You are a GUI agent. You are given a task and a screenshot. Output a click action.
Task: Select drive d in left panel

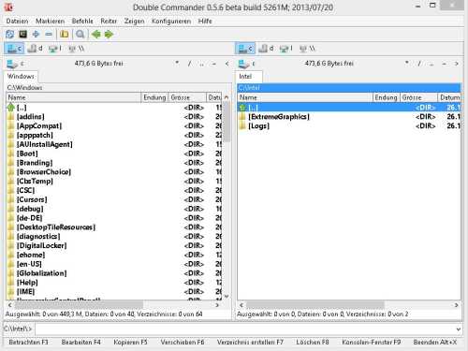coord(35,49)
